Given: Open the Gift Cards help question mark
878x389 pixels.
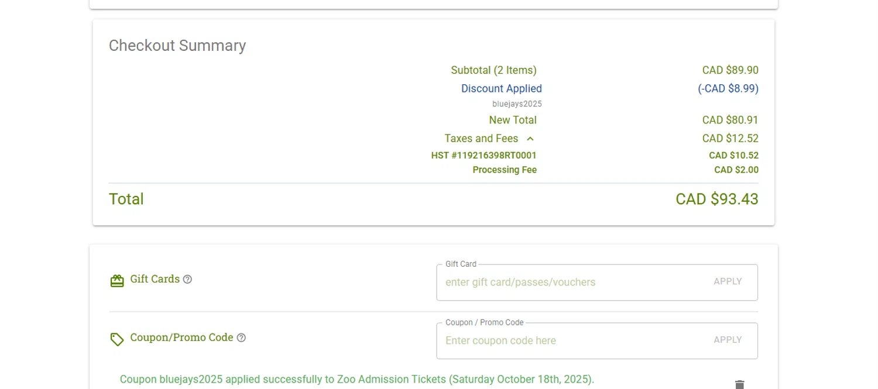Looking at the screenshot, I should (187, 280).
